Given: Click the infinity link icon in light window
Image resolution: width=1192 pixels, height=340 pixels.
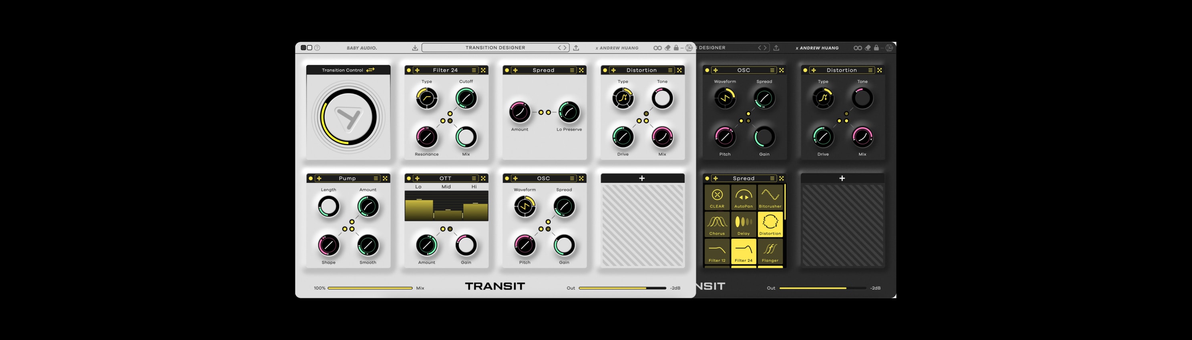Looking at the screenshot, I should pos(657,48).
